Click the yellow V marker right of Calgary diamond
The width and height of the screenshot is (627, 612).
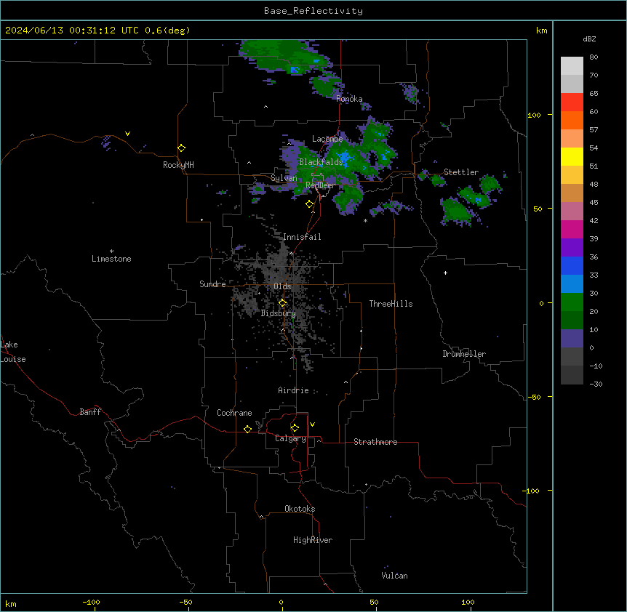click(312, 424)
